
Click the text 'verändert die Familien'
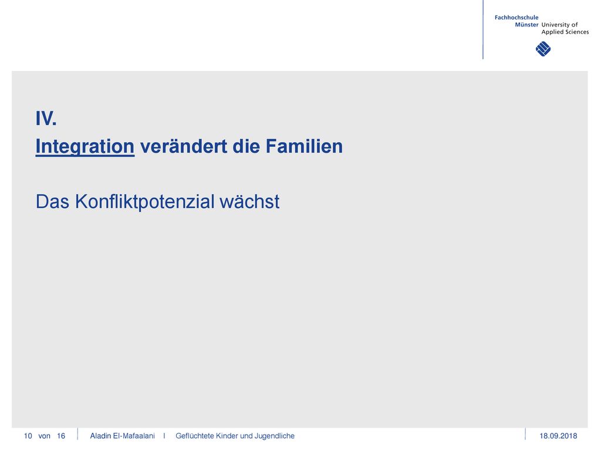pos(241,146)
